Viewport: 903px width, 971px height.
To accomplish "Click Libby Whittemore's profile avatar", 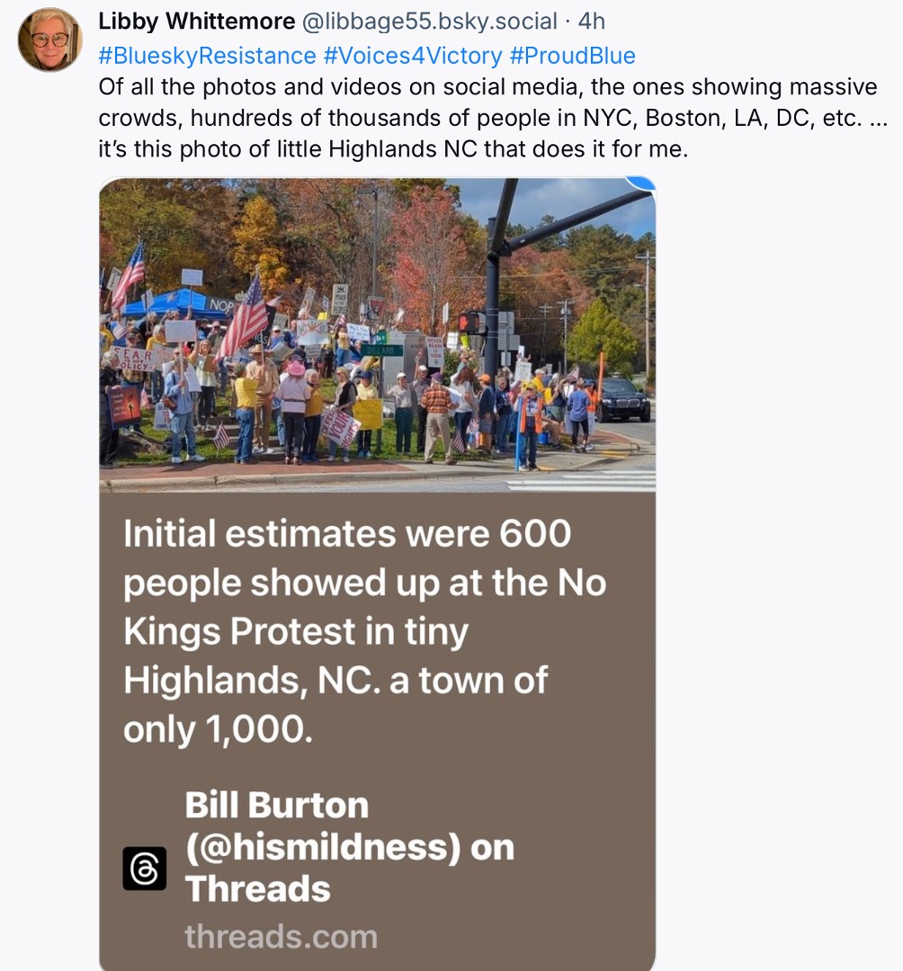I will pyautogui.click(x=49, y=40).
